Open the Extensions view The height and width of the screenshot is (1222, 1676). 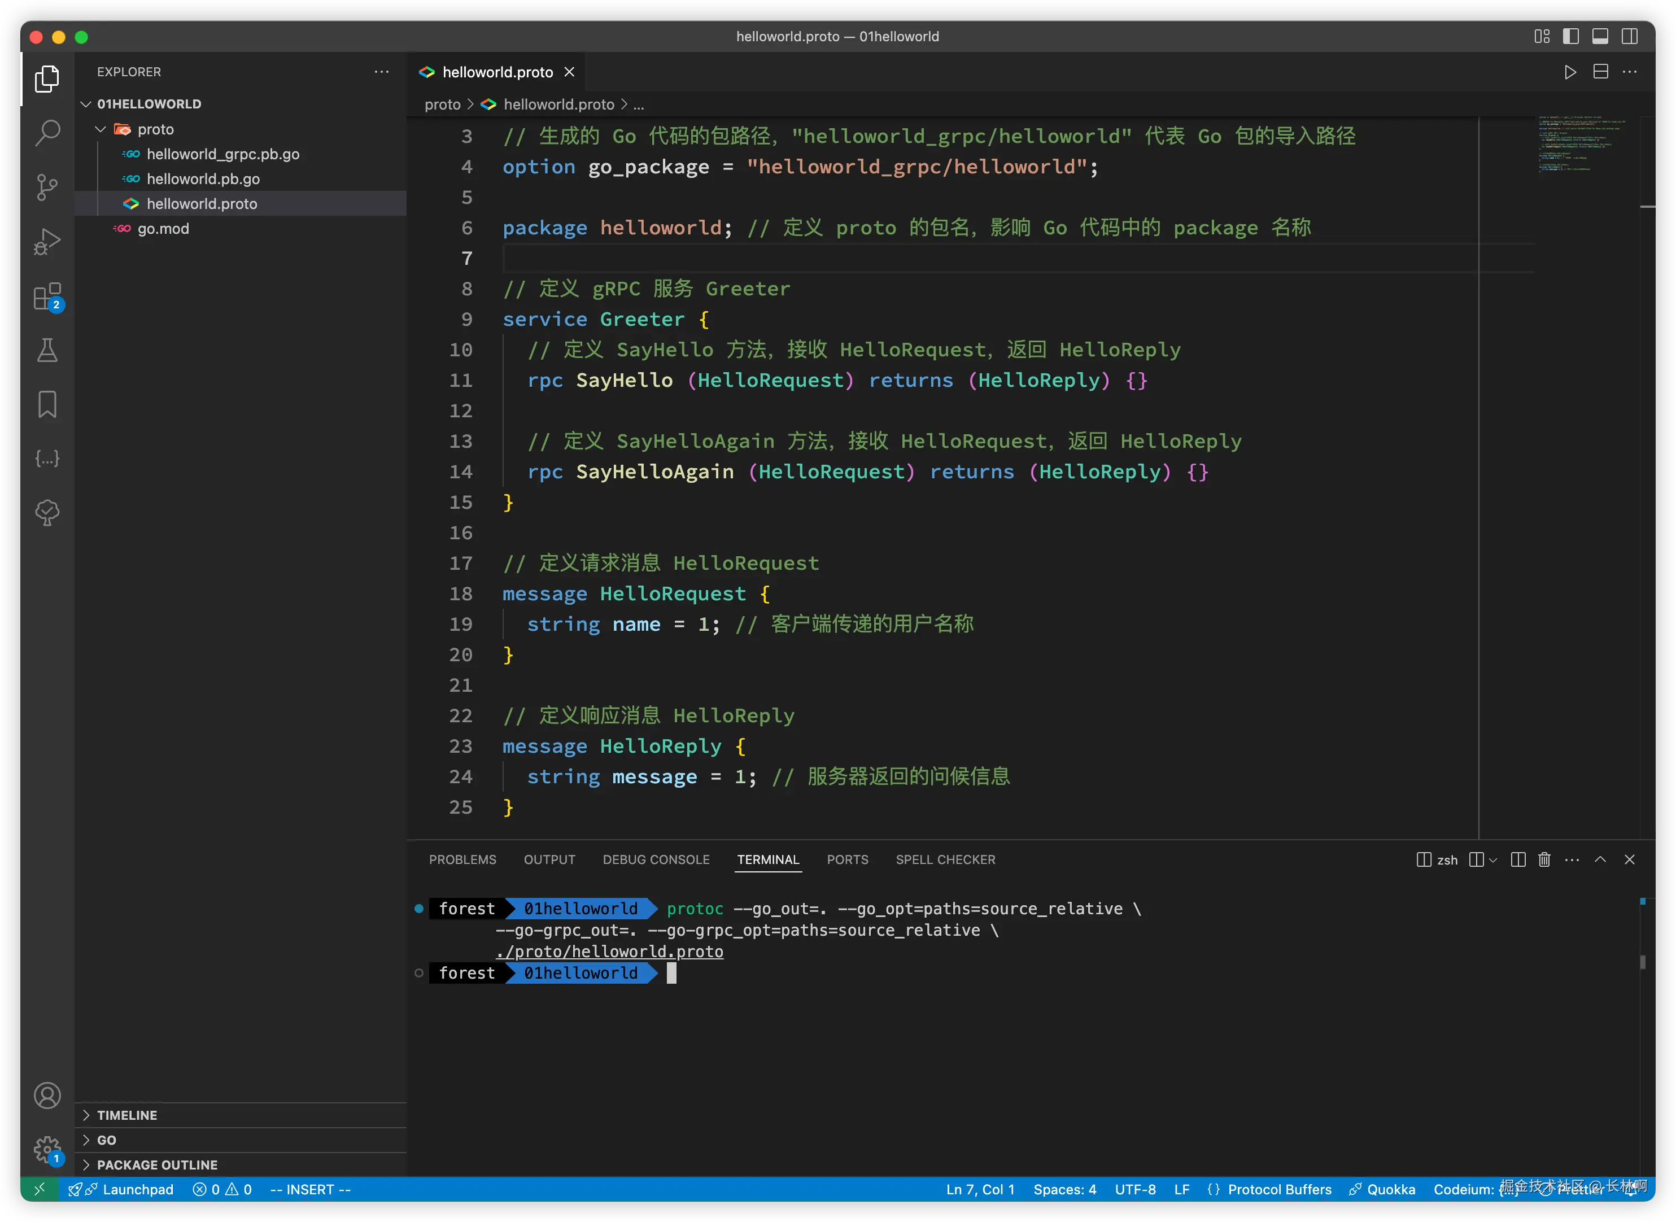pyautogui.click(x=47, y=296)
